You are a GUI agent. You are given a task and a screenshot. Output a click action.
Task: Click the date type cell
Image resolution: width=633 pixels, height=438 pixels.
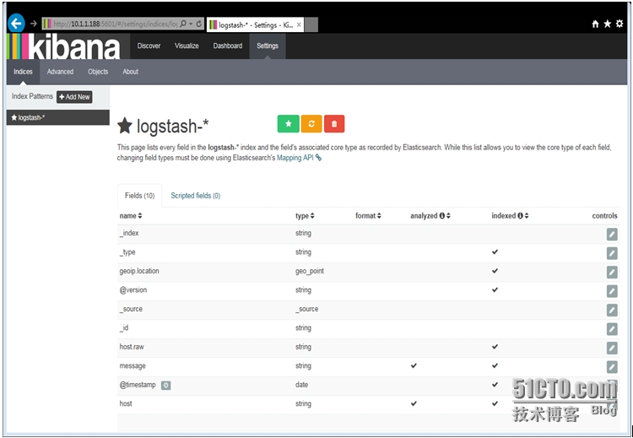[301, 385]
